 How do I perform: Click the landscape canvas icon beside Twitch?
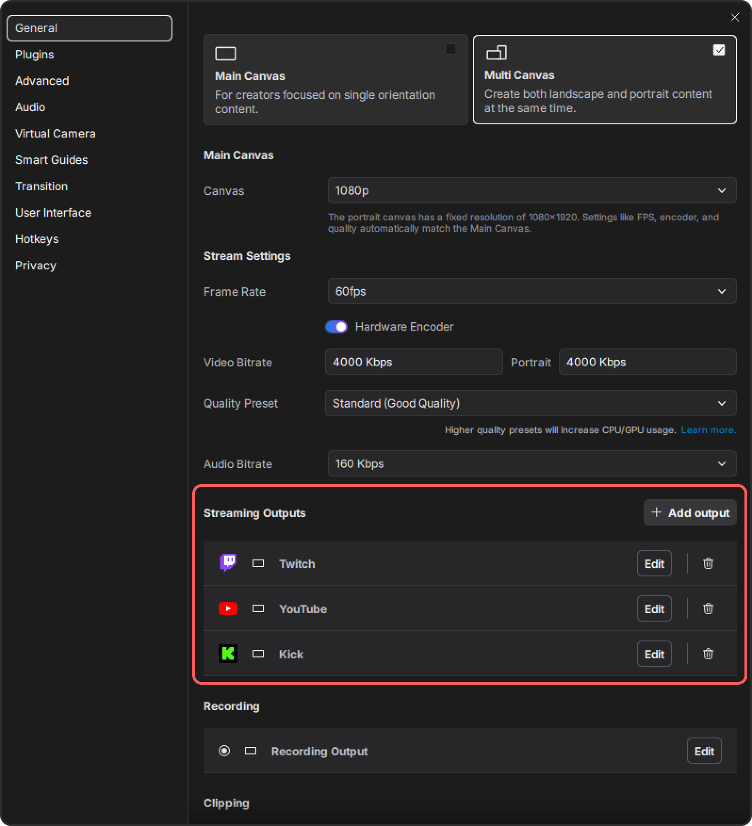(x=258, y=563)
